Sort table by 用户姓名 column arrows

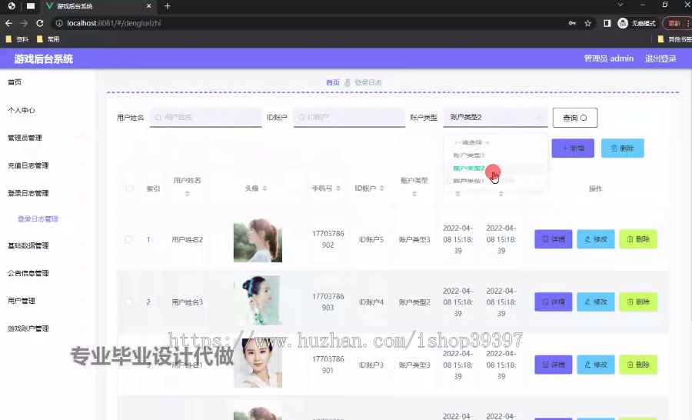coord(187,193)
